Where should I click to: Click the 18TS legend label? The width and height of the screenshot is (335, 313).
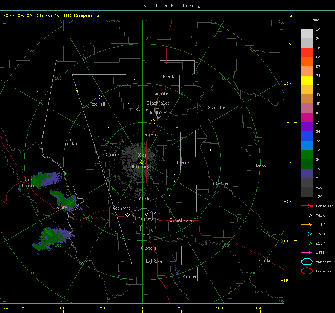[x=320, y=253]
